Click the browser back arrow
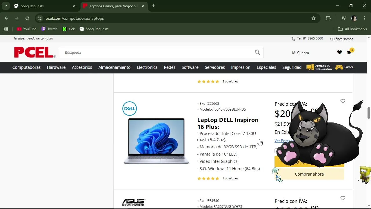Screen dimensions: 371x209 [6, 18]
